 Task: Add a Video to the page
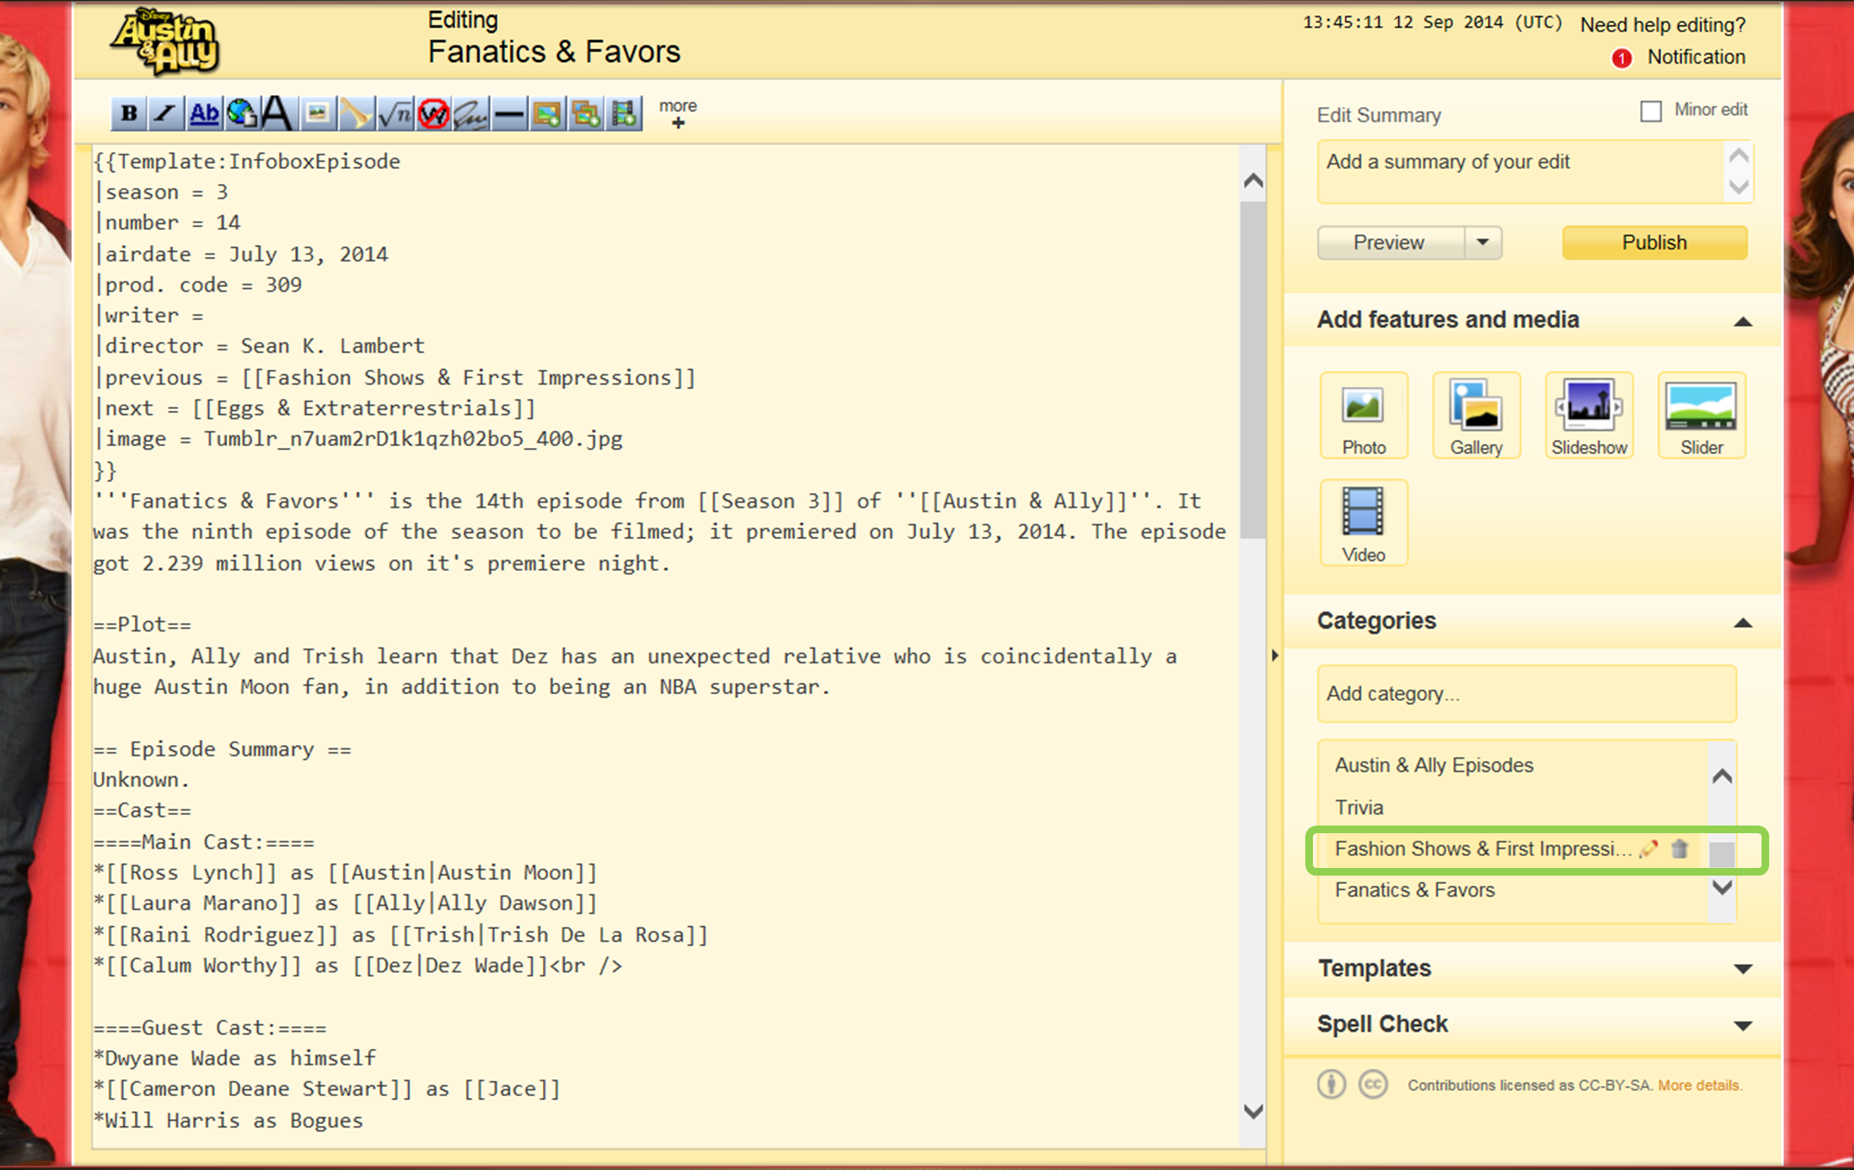1364,523
